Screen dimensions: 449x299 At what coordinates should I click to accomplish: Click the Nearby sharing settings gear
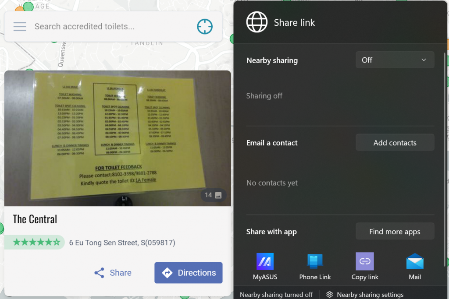(x=330, y=295)
